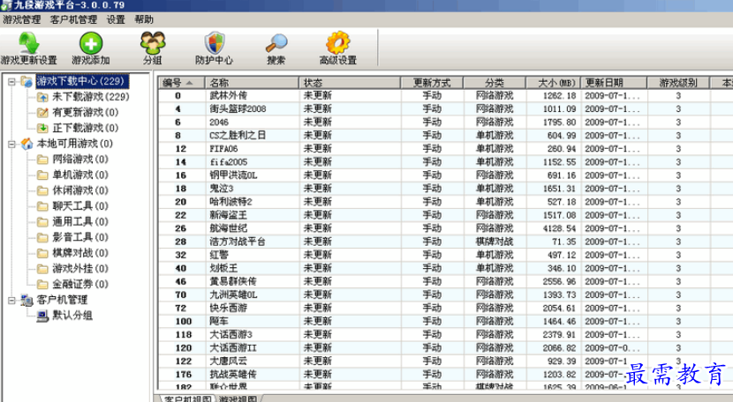Click the 客户机管理 computer icon in tree
This screenshot has width=733, height=402.
click(x=26, y=301)
